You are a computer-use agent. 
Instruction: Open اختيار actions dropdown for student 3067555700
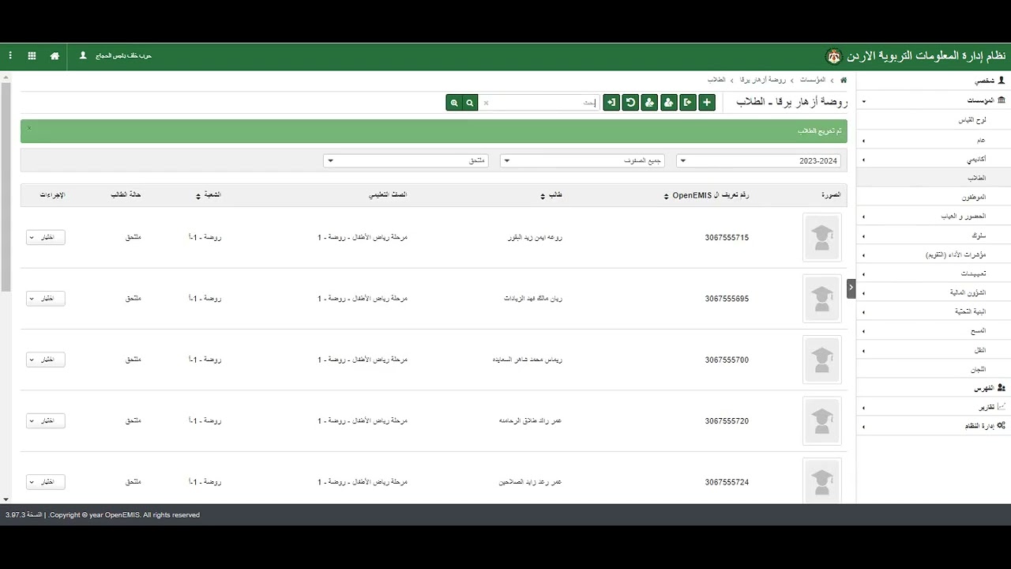(46, 360)
